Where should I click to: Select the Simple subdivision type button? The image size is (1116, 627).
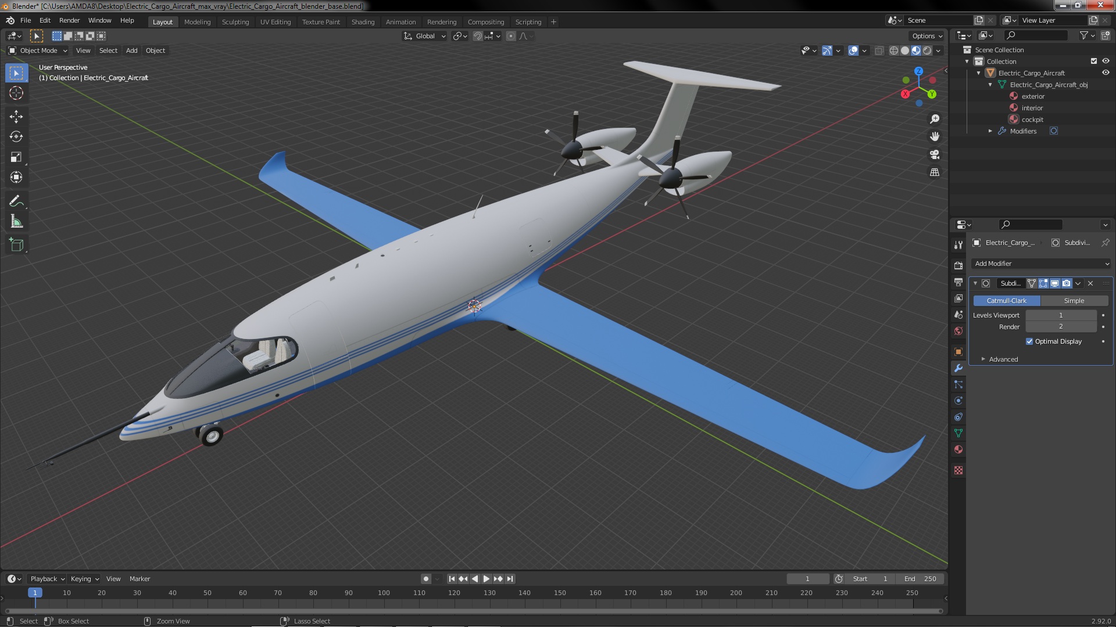click(1074, 301)
